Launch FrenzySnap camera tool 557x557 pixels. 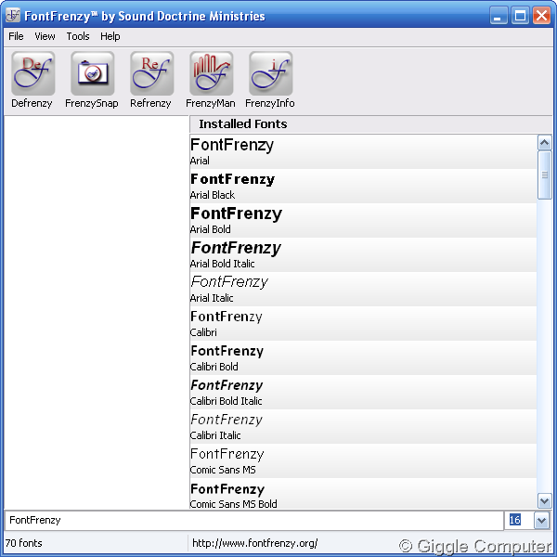tap(92, 80)
